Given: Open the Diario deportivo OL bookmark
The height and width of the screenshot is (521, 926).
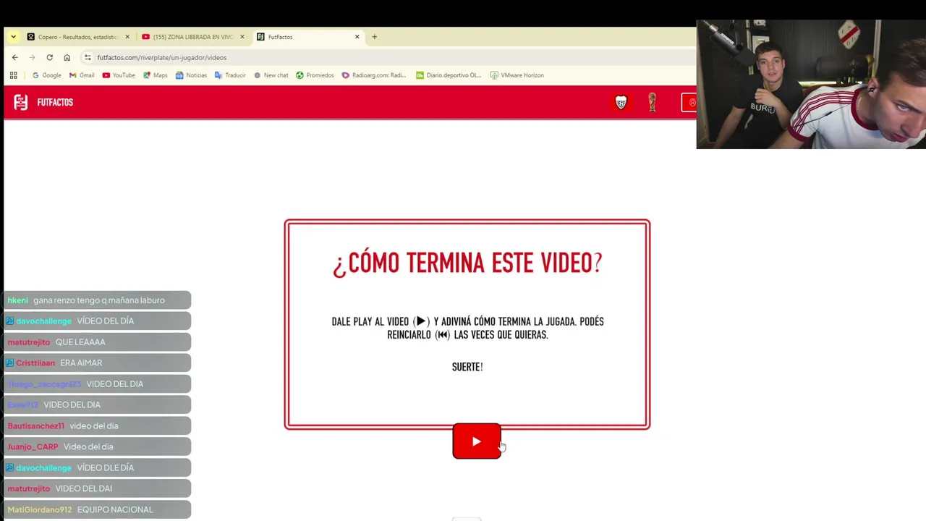Looking at the screenshot, I should [x=449, y=75].
